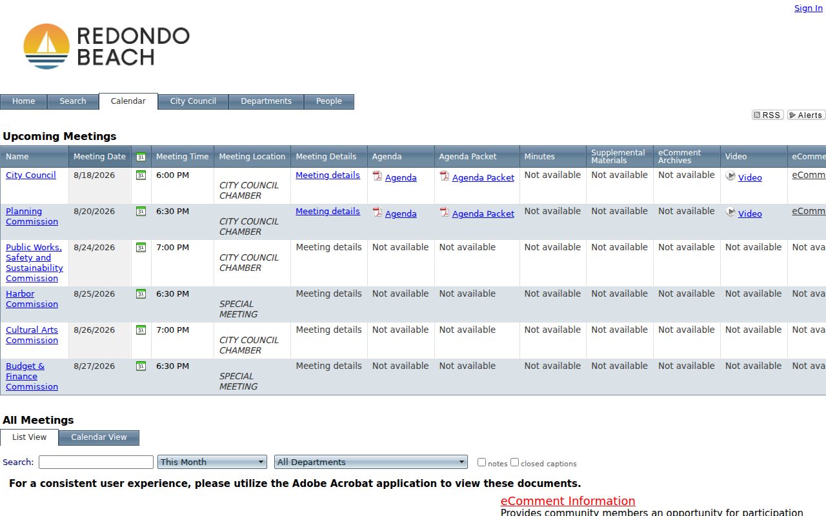Viewport: 826px width, 516px height.
Task: Open City Council Meeting details link
Action: (328, 175)
